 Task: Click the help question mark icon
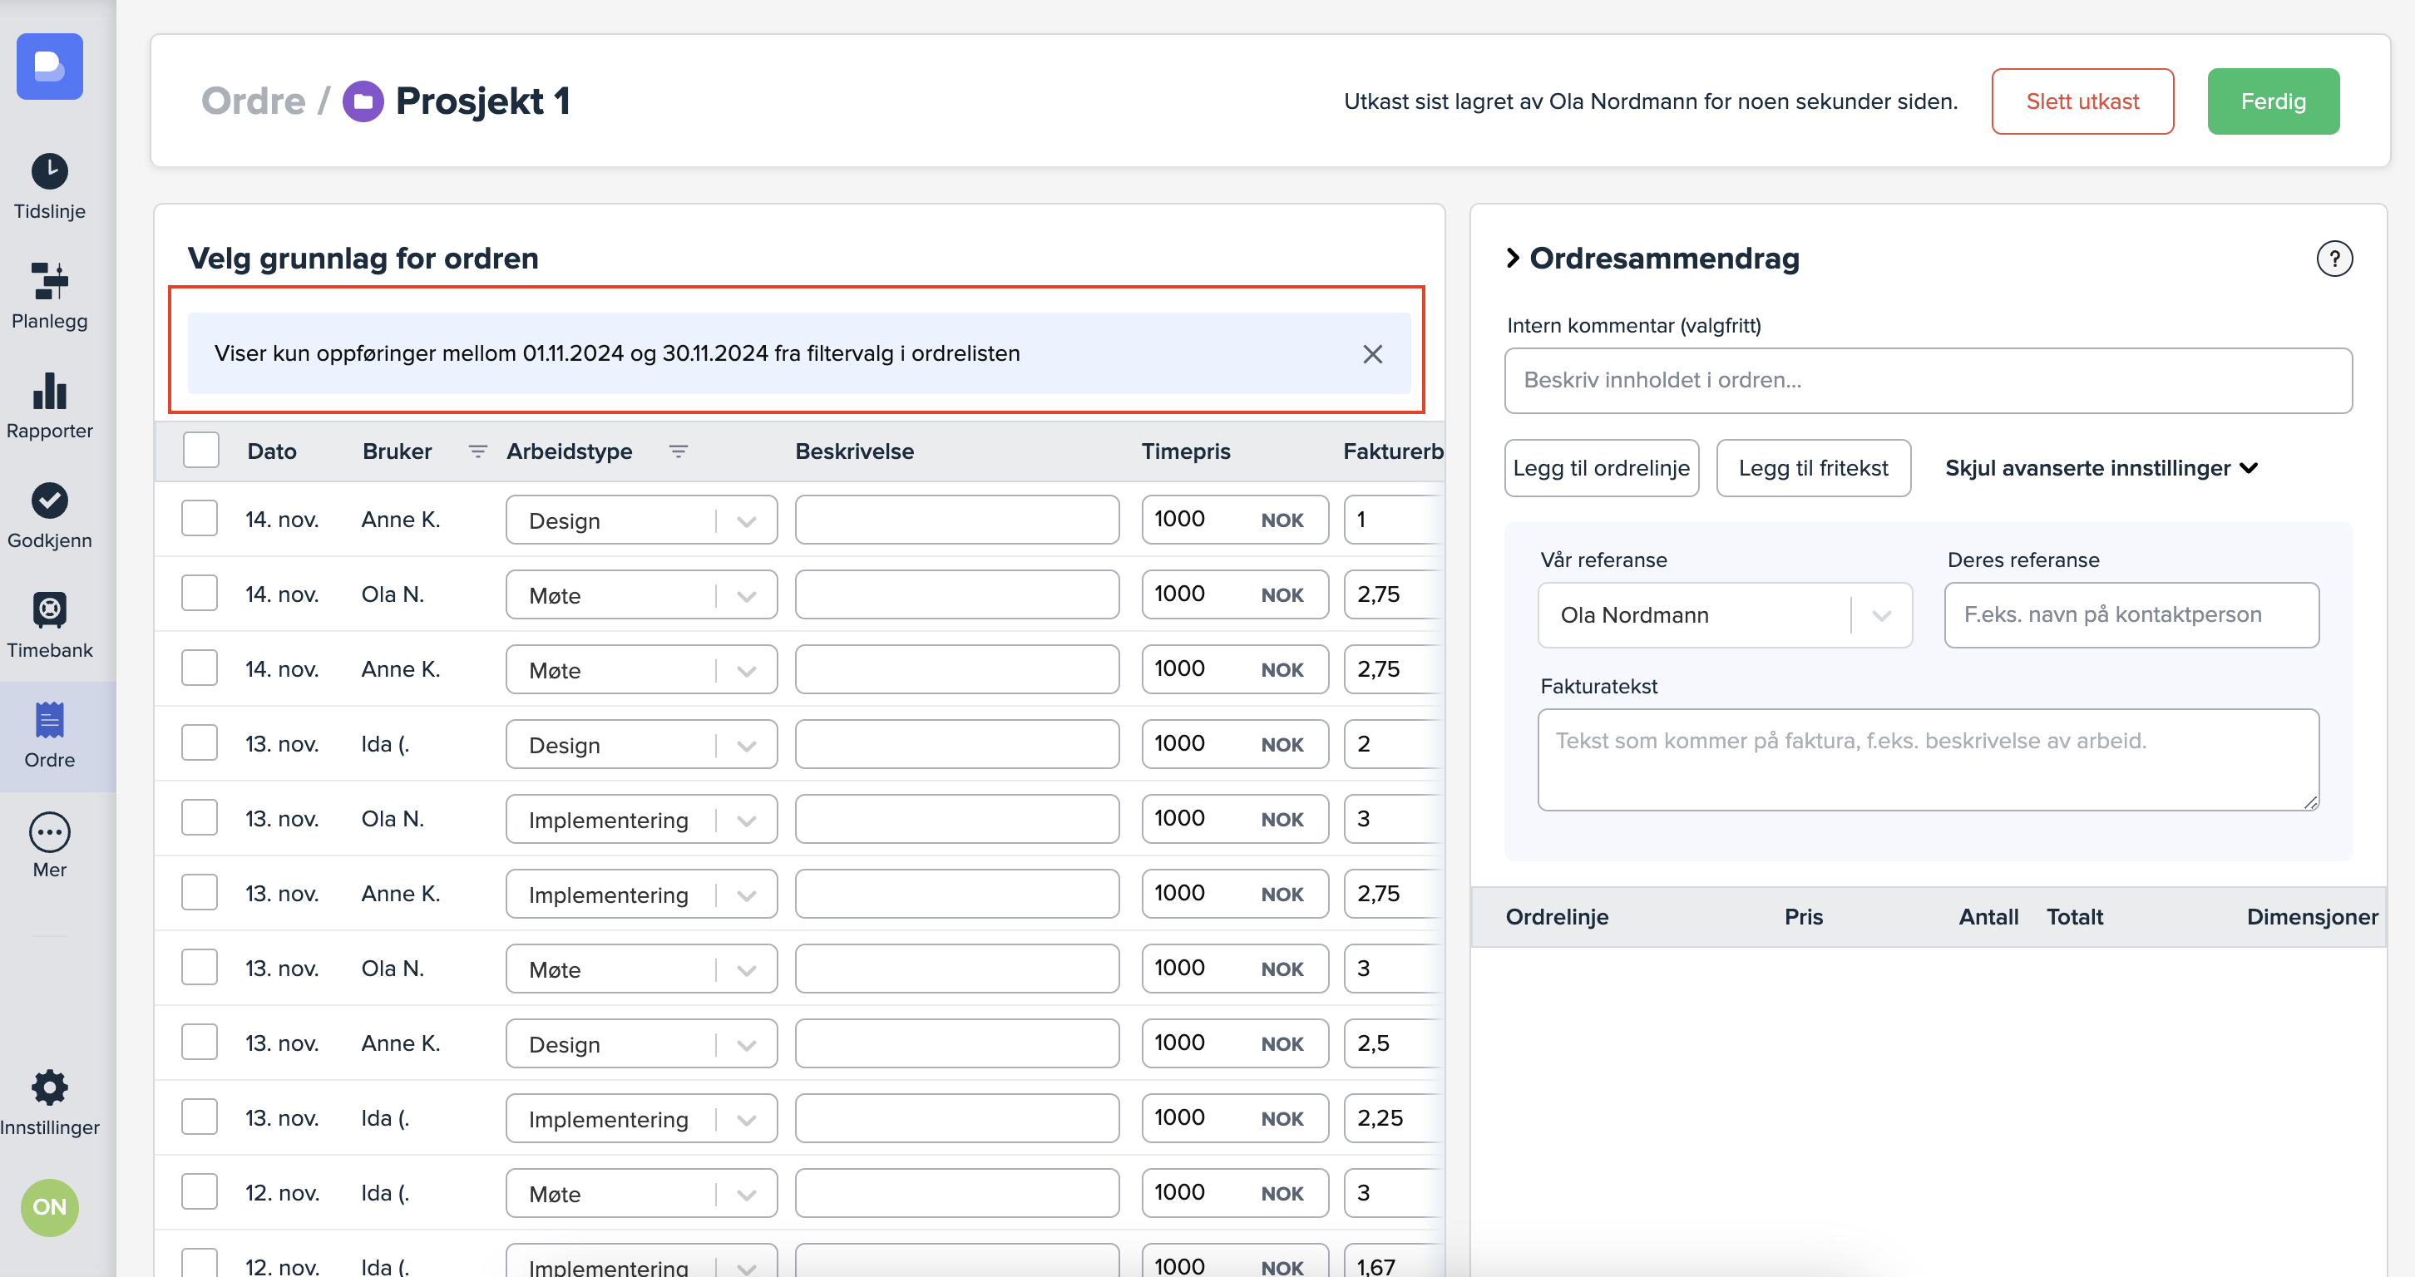pos(2334,259)
